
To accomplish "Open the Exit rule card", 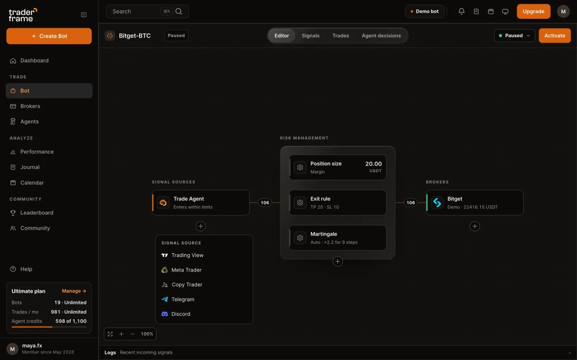I will tap(338, 203).
